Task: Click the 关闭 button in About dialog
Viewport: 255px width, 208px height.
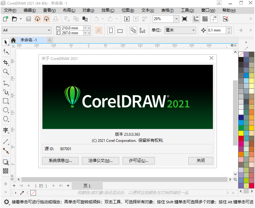Action: (200, 161)
